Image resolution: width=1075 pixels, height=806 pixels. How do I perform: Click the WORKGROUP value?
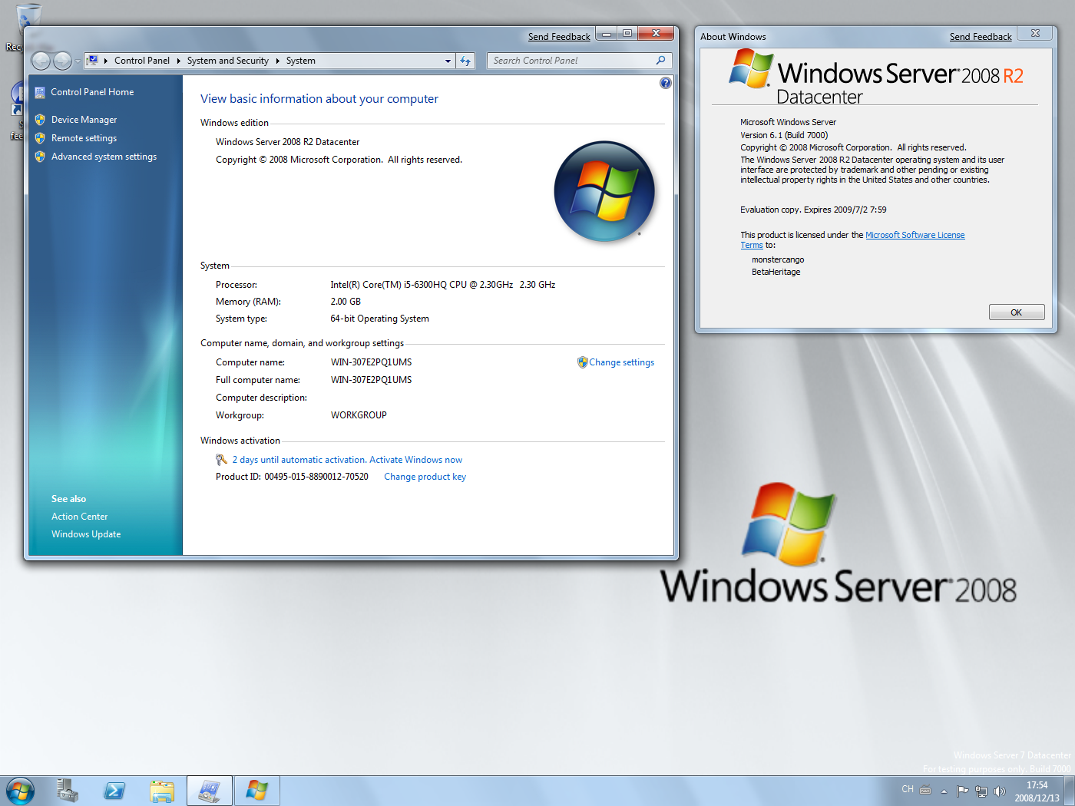pyautogui.click(x=359, y=415)
